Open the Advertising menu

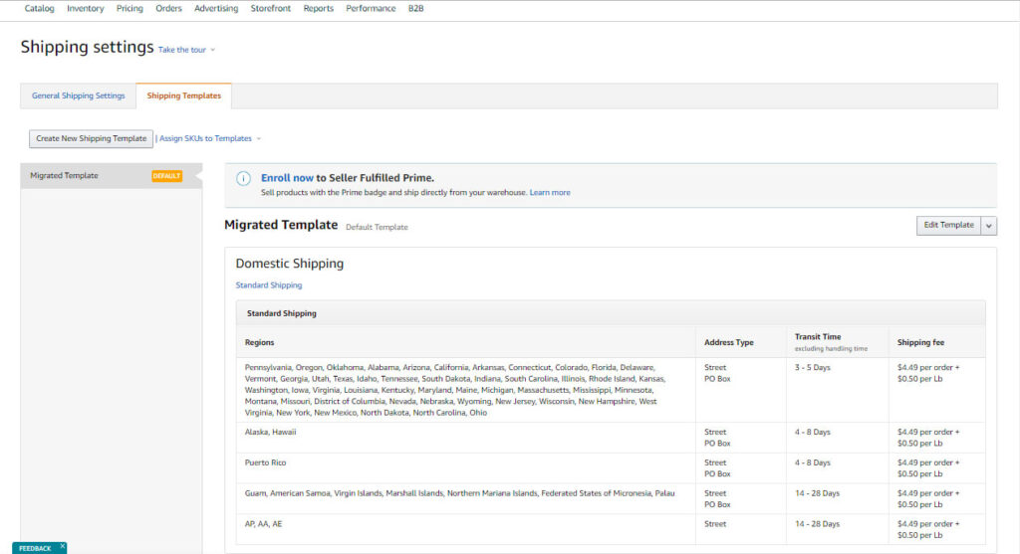pos(216,8)
